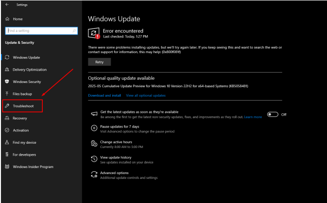
Task: Click the 'Error encountered' status text
Action: tap(123, 31)
